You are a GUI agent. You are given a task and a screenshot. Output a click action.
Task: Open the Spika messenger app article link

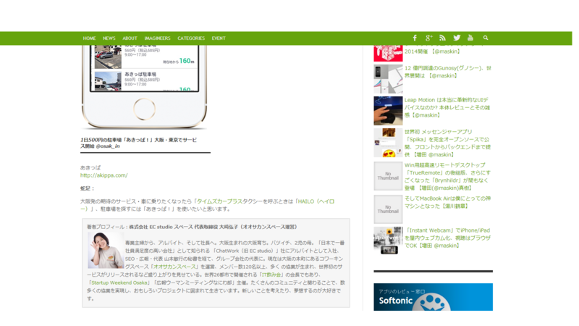[447, 143]
